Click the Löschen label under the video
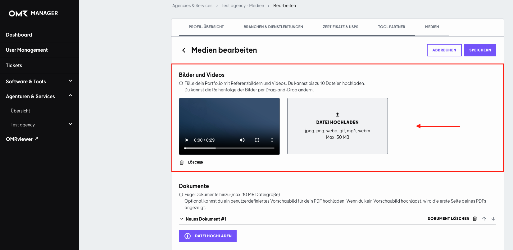 196,162
